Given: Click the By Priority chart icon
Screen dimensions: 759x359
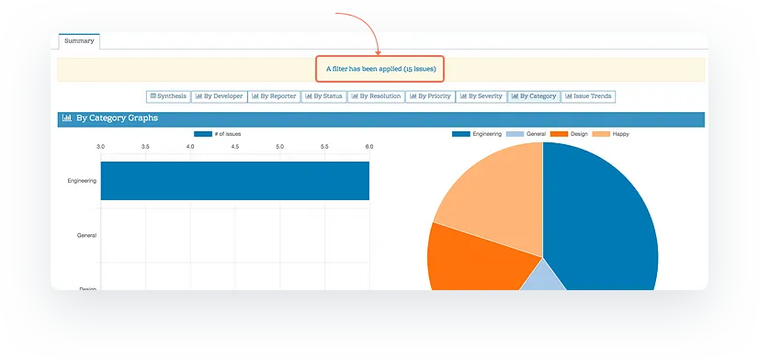Looking at the screenshot, I should click(x=413, y=96).
